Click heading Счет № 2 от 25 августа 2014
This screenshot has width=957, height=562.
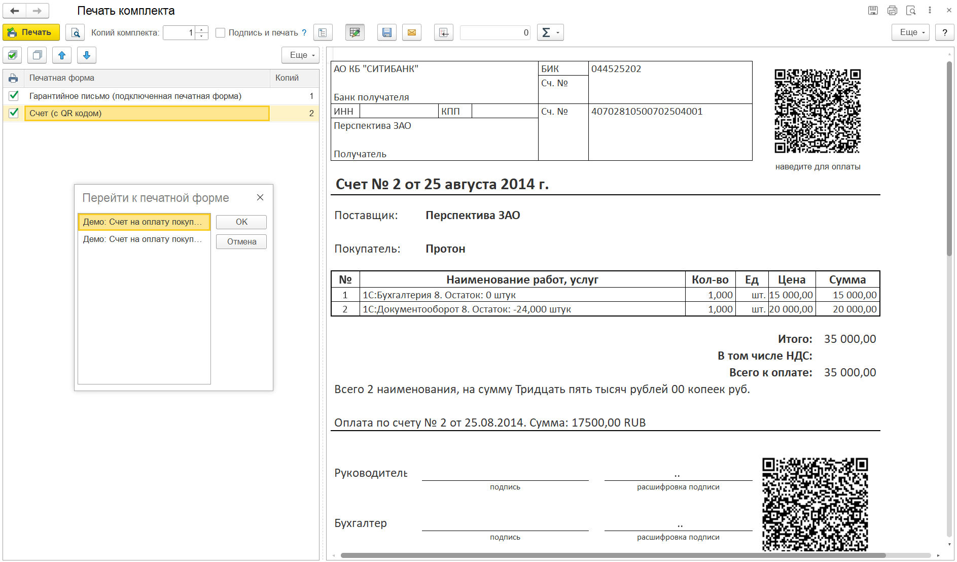(442, 184)
